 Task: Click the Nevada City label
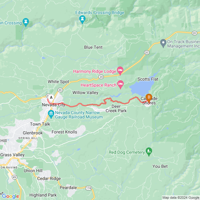coord(53,105)
